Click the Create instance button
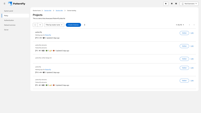201x113 pixels. 73,25
